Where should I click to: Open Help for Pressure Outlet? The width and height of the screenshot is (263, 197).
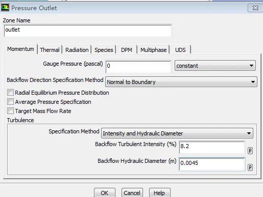point(159,193)
